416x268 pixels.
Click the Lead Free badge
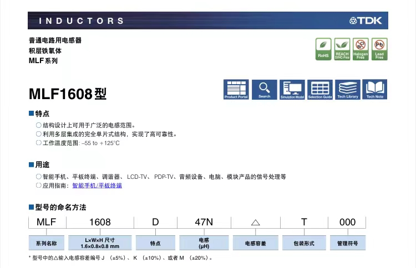pos(379,49)
